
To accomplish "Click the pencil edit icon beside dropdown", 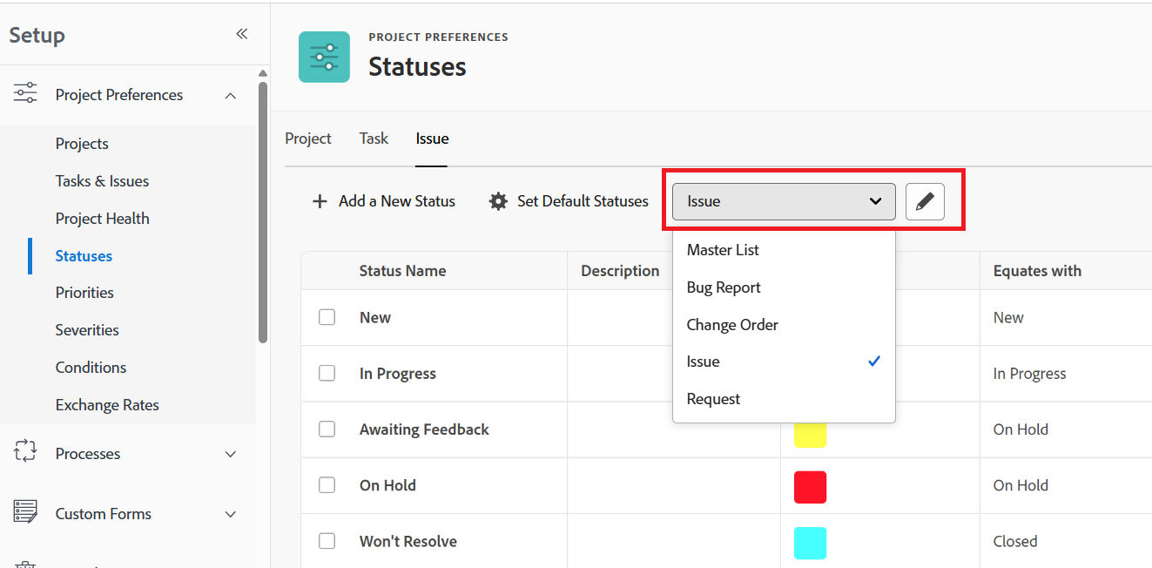I will pyautogui.click(x=925, y=201).
